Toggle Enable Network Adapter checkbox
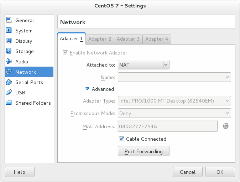 pos(65,52)
